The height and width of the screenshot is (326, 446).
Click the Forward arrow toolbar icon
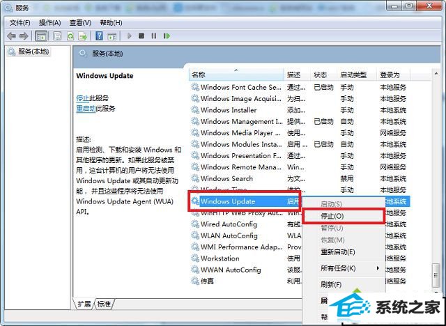24,36
